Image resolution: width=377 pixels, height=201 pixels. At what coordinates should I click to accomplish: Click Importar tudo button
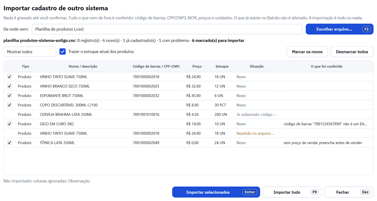(292, 192)
